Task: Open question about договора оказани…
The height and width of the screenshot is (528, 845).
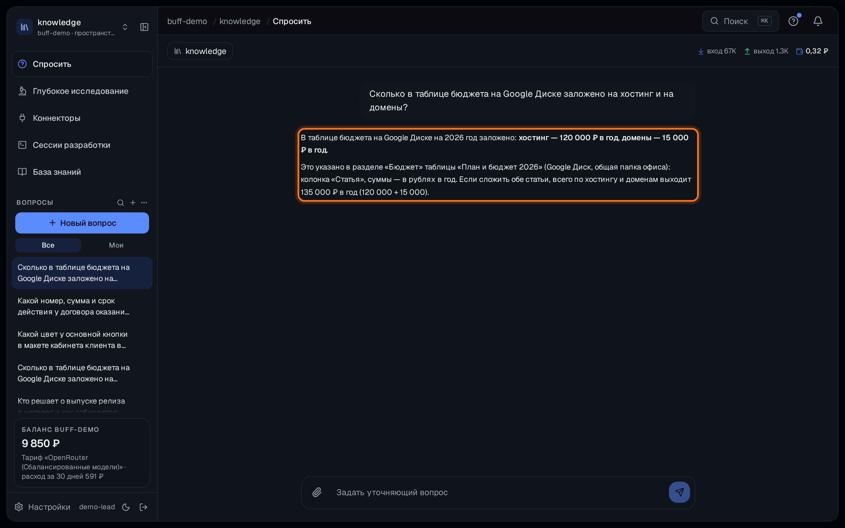Action: point(82,306)
